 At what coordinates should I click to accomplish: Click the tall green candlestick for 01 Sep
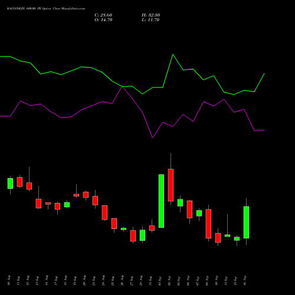pos(161,201)
